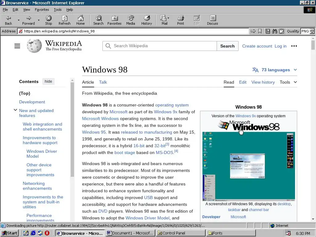316x237 pixels.
Task: Open the History toolbar pane
Action: coord(147,20)
